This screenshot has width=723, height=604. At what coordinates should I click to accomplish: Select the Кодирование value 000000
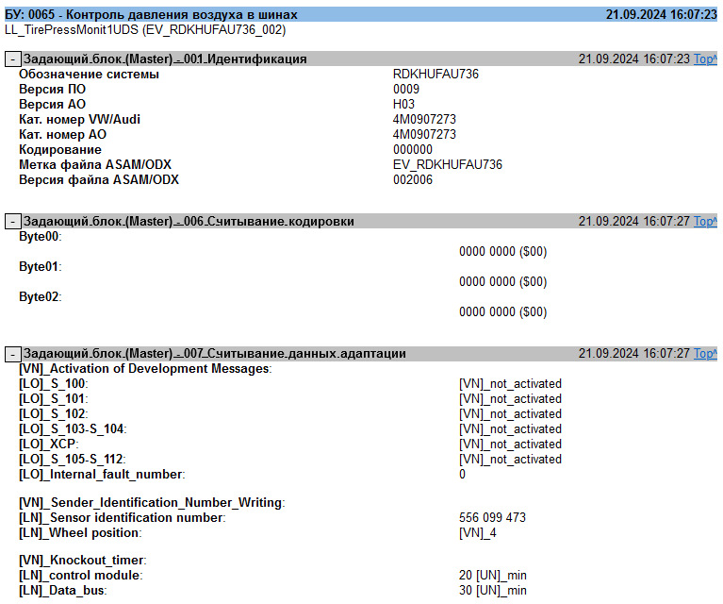click(x=413, y=150)
